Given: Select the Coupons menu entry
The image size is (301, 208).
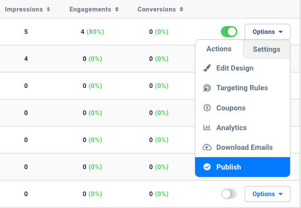Looking at the screenshot, I should (231, 108).
